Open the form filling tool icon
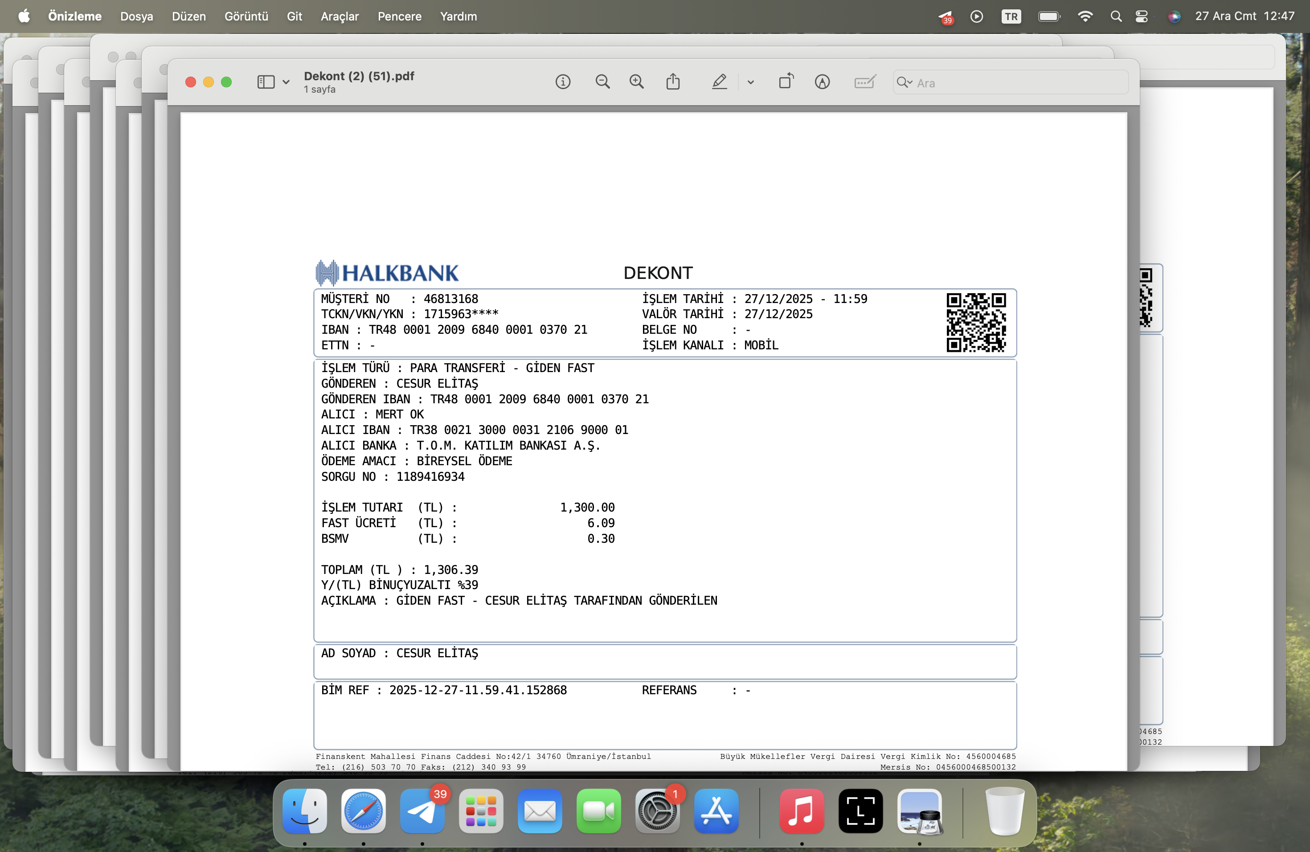This screenshot has width=1310, height=852. pyautogui.click(x=865, y=82)
